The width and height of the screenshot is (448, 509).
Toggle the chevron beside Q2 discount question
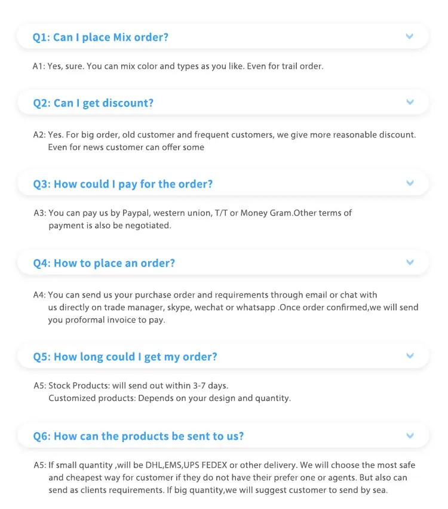click(409, 102)
